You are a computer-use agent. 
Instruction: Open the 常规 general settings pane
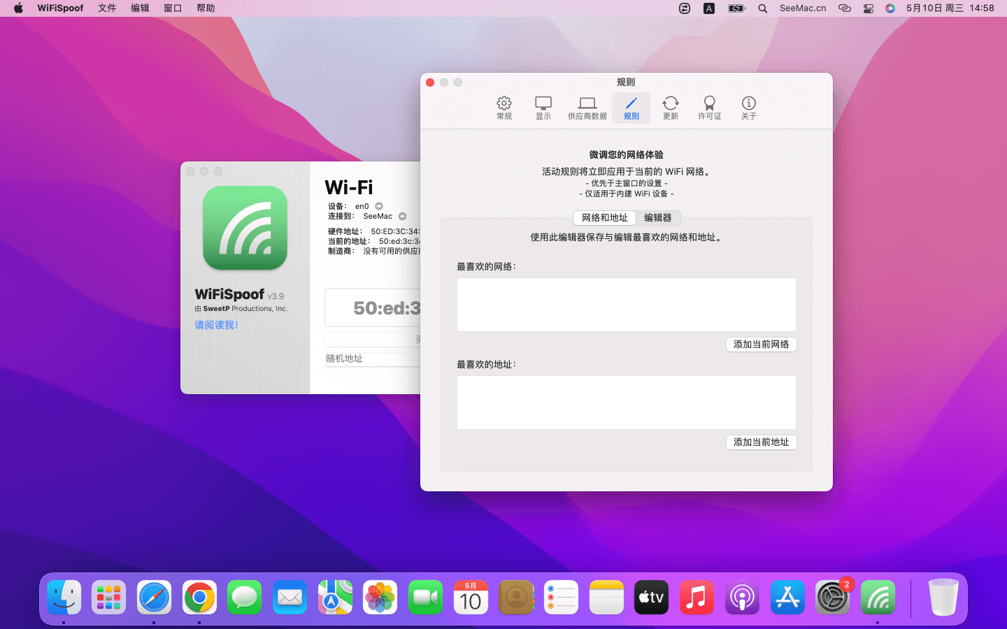click(x=504, y=108)
